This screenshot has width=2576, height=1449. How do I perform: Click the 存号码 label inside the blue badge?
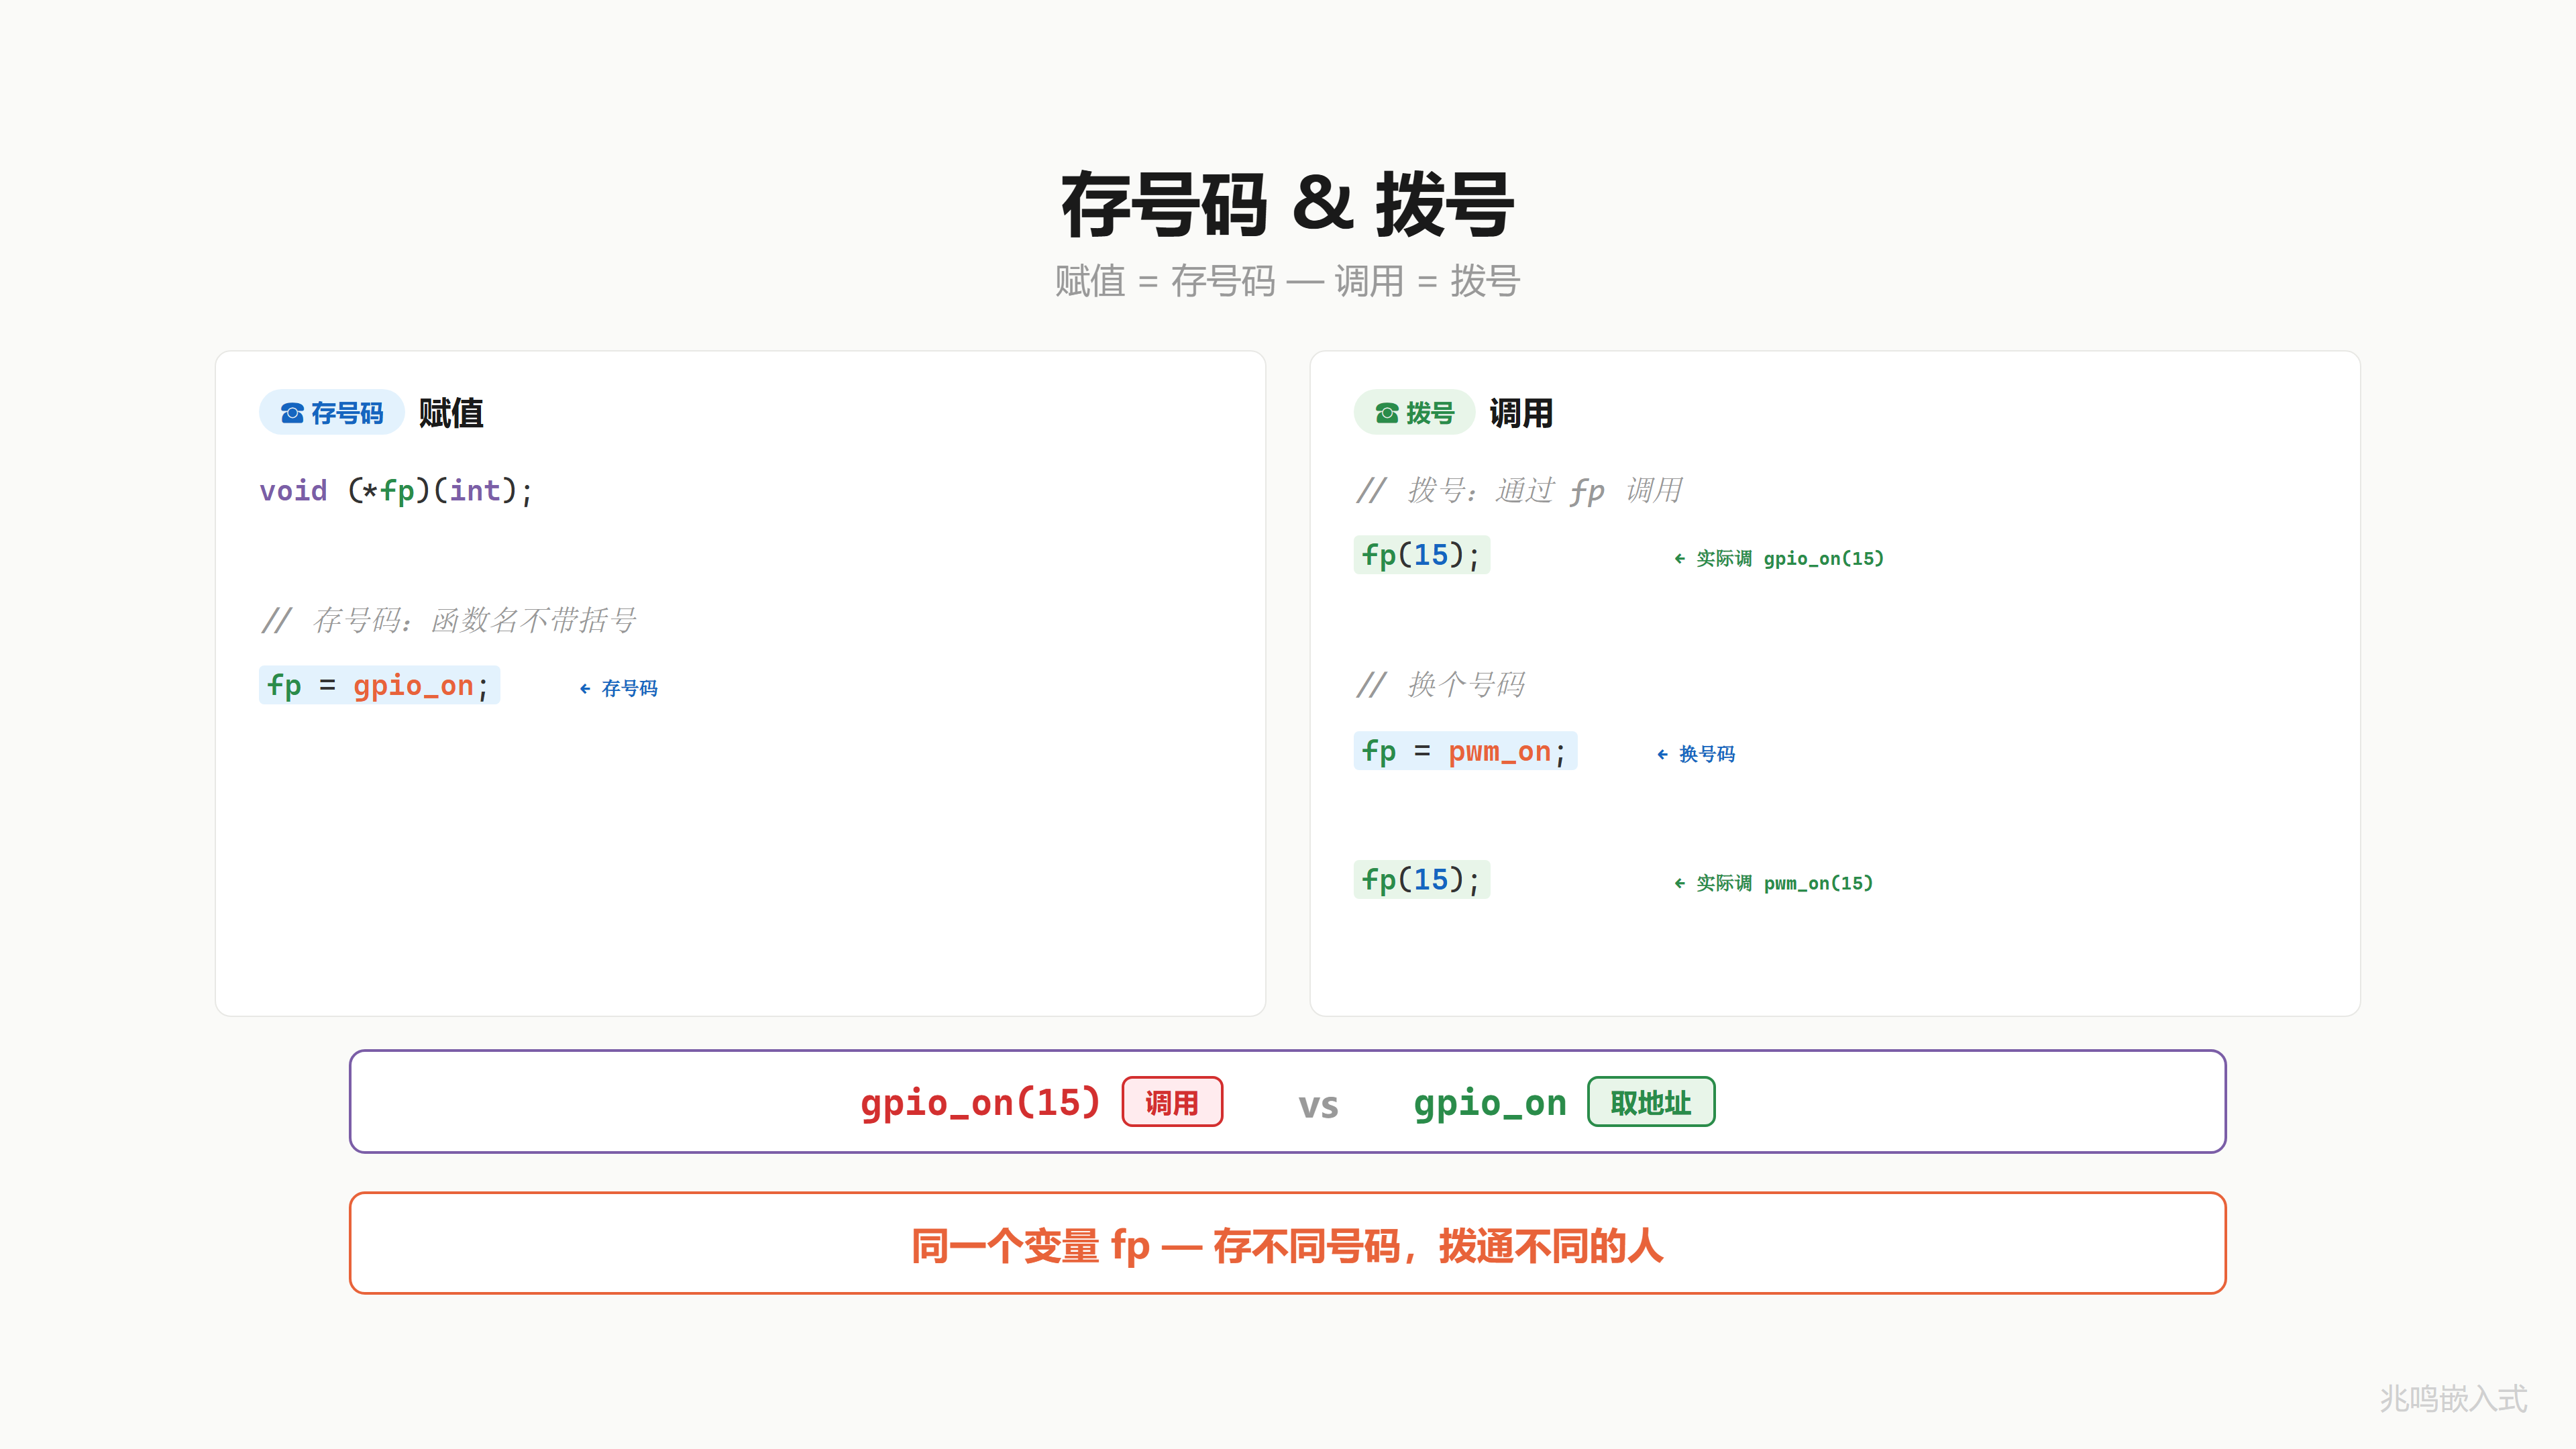click(347, 413)
